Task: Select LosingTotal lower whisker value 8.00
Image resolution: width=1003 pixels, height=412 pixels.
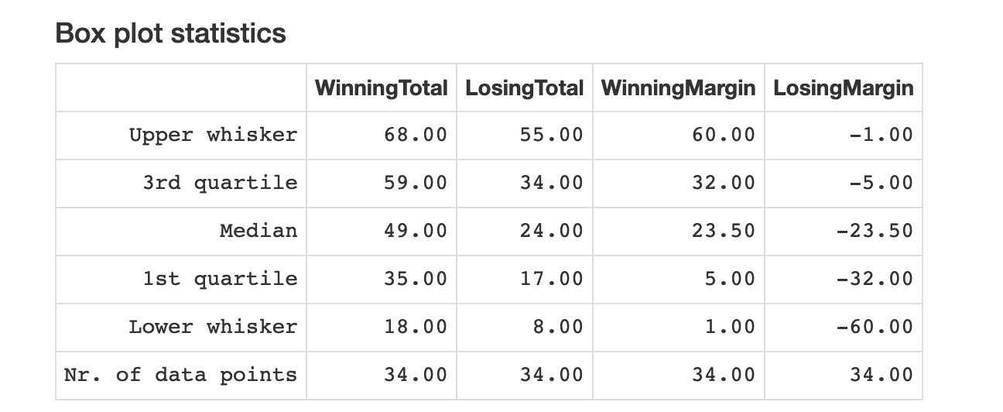Action: [558, 327]
